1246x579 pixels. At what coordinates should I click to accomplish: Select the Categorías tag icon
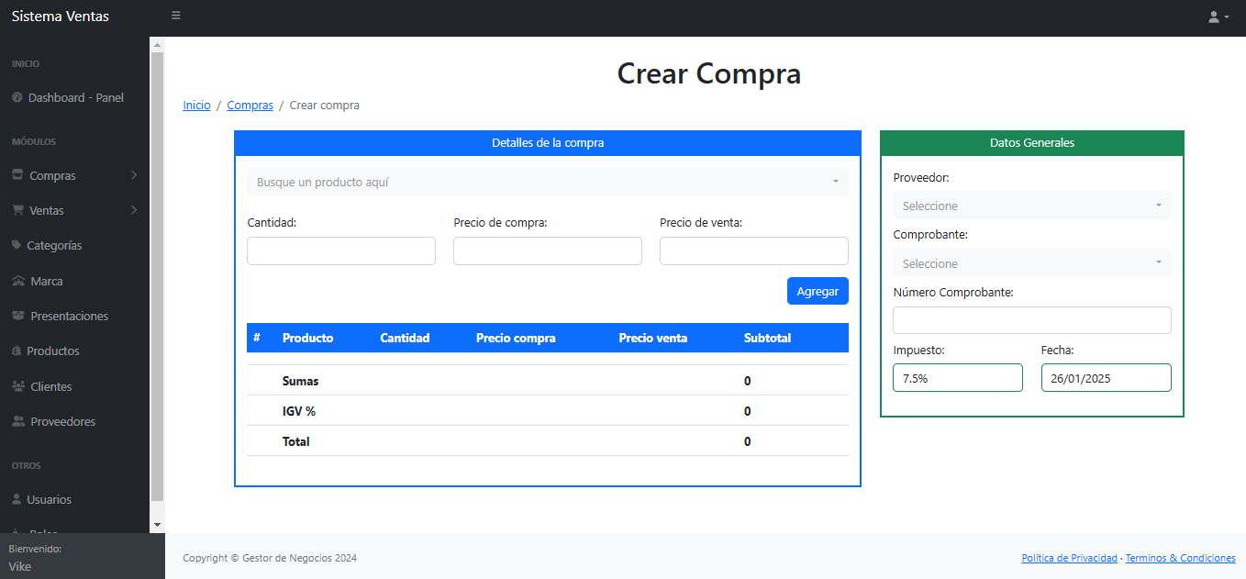tap(16, 245)
